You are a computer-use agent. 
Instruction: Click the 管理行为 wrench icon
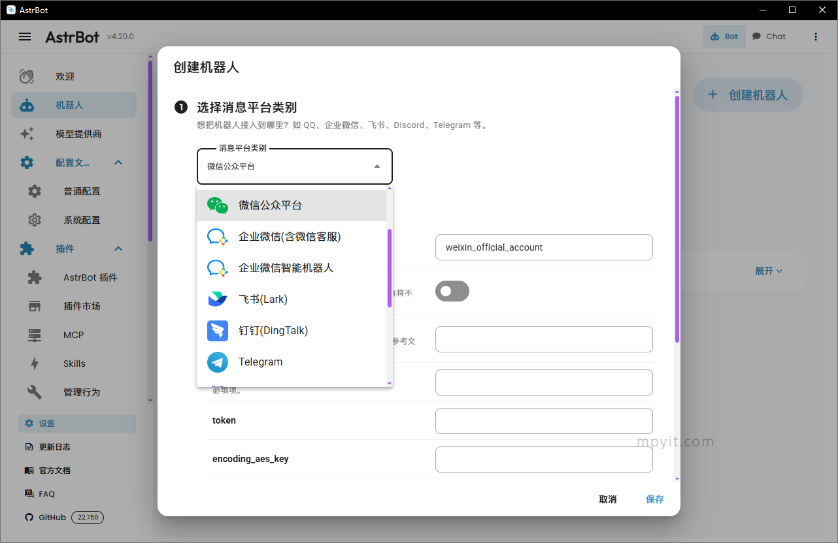point(35,392)
